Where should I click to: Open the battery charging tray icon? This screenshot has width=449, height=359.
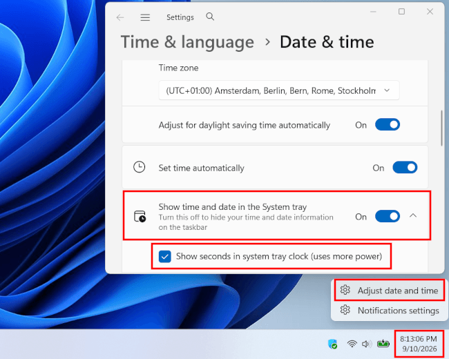tap(383, 343)
